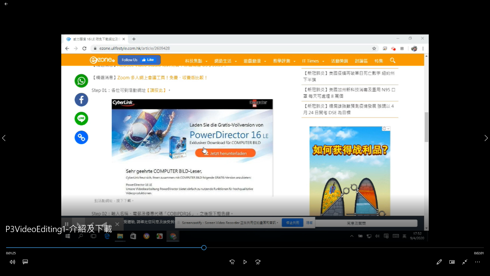Click 隱藏 hide link on sharing bar

point(309,223)
